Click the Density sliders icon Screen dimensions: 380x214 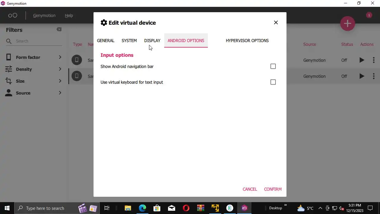click(x=9, y=69)
